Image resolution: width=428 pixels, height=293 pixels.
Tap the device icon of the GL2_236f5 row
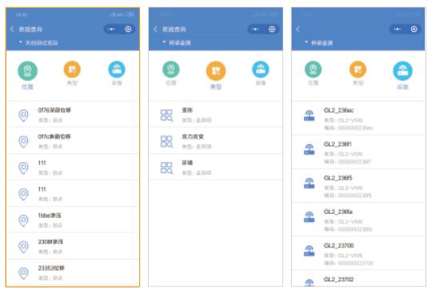click(x=310, y=184)
